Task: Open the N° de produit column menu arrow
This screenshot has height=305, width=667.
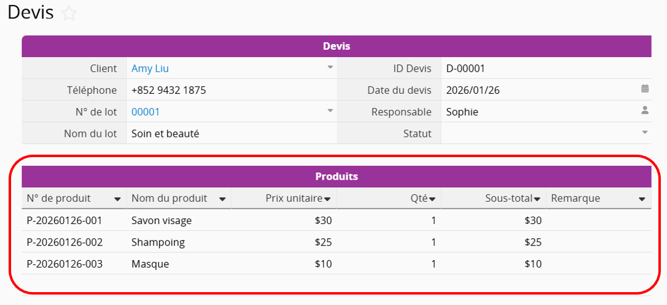Action: click(117, 199)
